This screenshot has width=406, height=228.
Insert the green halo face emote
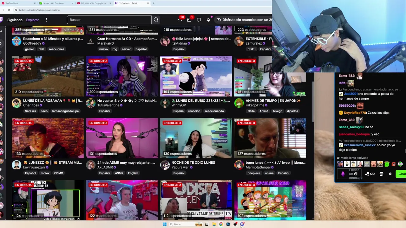coord(387,164)
